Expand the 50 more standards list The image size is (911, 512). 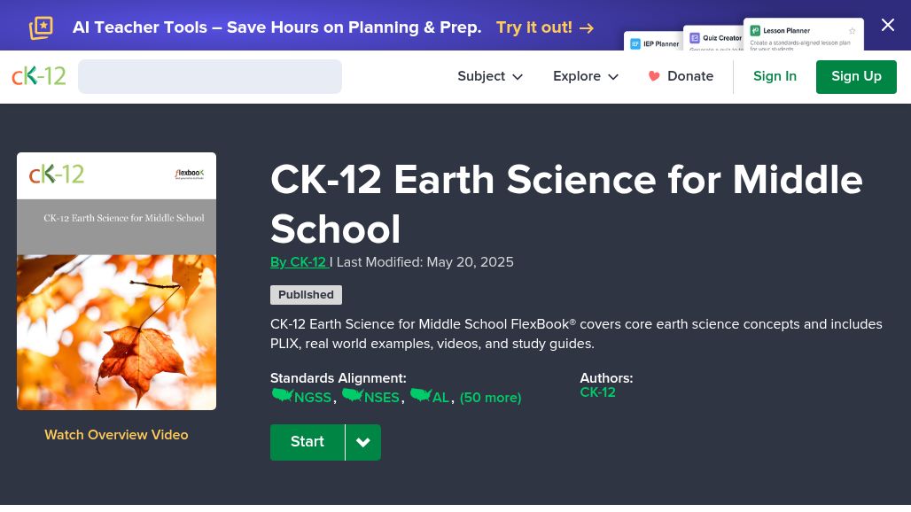[490, 398]
